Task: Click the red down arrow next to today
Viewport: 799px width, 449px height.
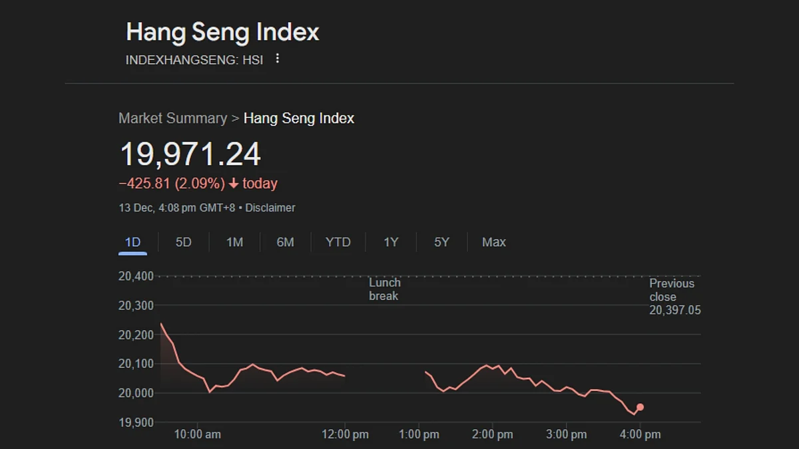Action: click(x=234, y=184)
